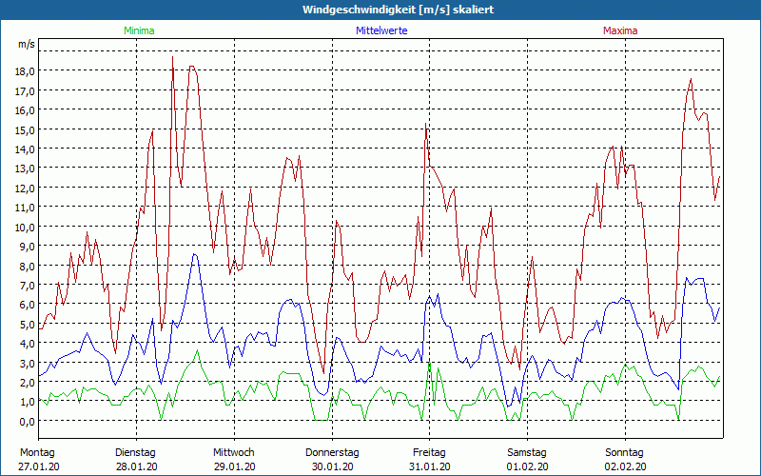
Task: Click the Windgeschwindigkeit chart title bar
Action: (380, 10)
